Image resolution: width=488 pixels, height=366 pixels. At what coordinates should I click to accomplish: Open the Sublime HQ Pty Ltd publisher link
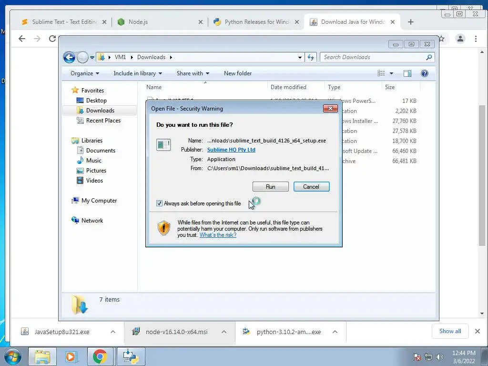231,150
